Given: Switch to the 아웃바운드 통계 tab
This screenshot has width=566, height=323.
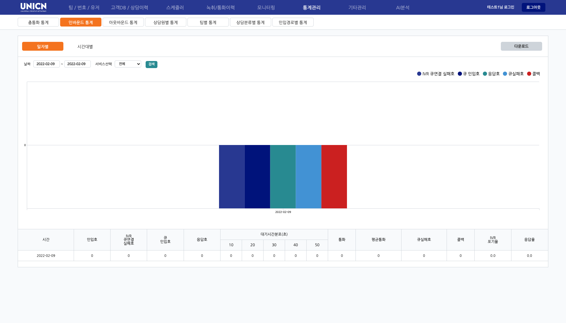Looking at the screenshot, I should coord(123,22).
